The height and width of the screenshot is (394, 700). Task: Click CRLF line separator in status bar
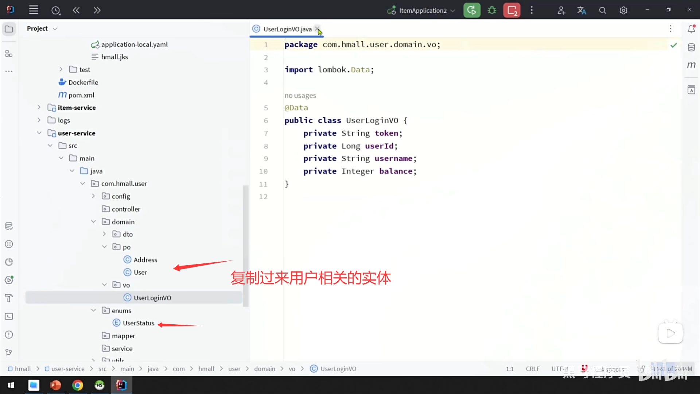tap(533, 369)
